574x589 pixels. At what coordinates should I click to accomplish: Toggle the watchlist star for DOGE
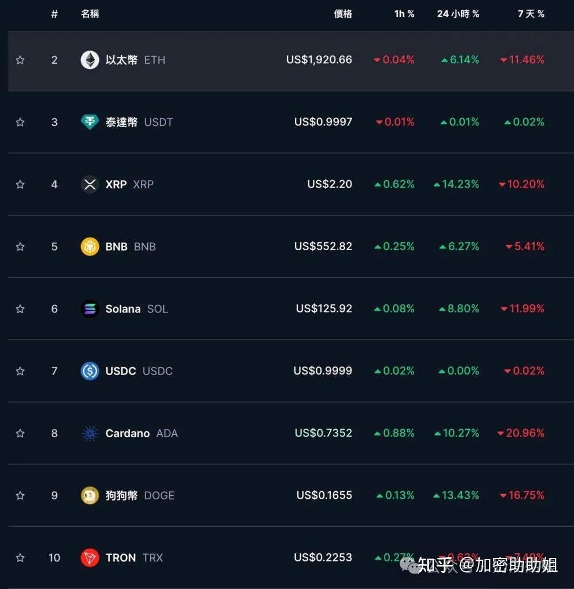coord(20,495)
